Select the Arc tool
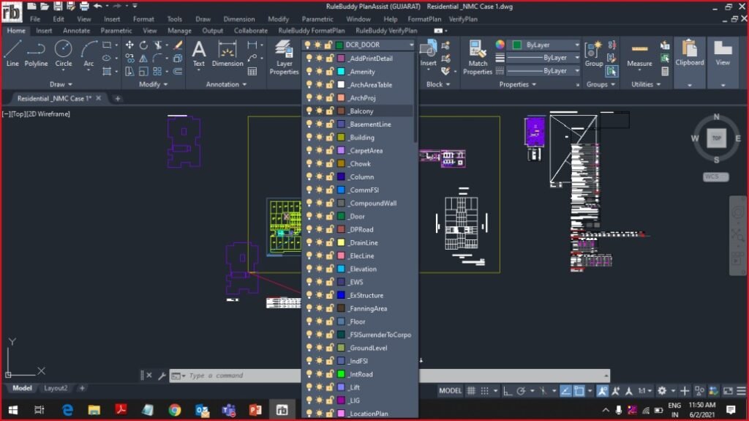This screenshot has height=421, width=749. coord(89,53)
